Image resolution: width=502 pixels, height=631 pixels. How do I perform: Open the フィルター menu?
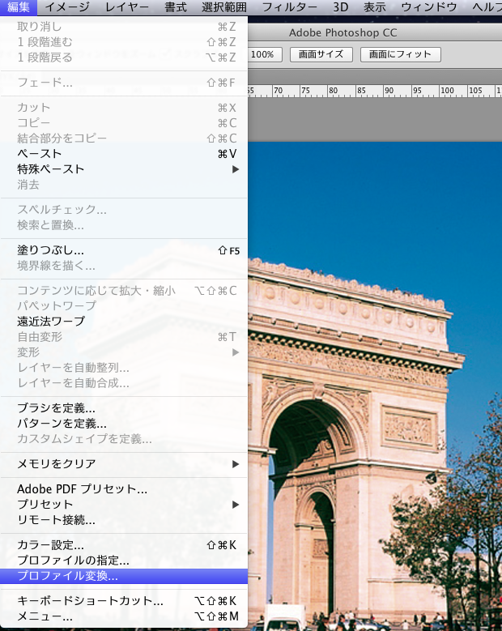click(x=289, y=7)
